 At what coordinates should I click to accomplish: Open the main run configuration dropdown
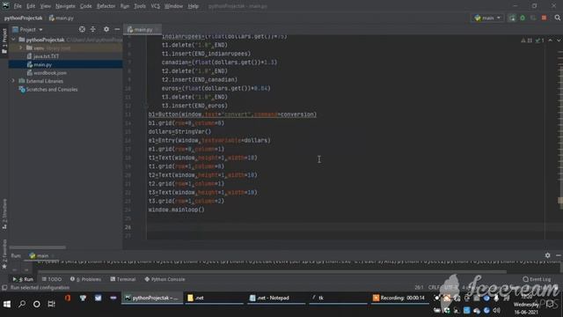click(487, 18)
